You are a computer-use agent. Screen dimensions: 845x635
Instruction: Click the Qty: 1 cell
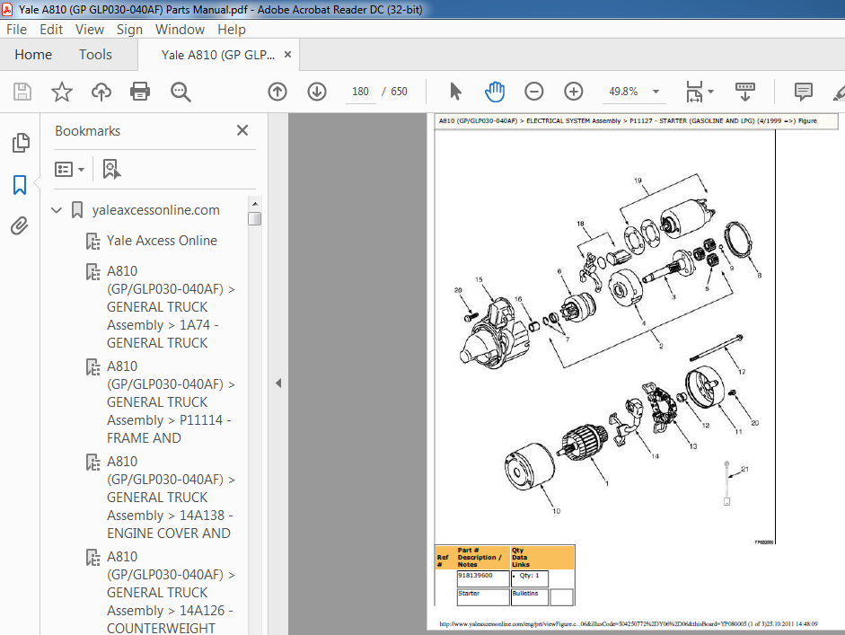tap(529, 578)
